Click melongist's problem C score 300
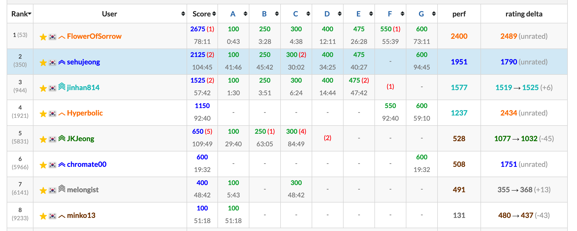Image resolution: width=577 pixels, height=231 pixels. pos(296,183)
